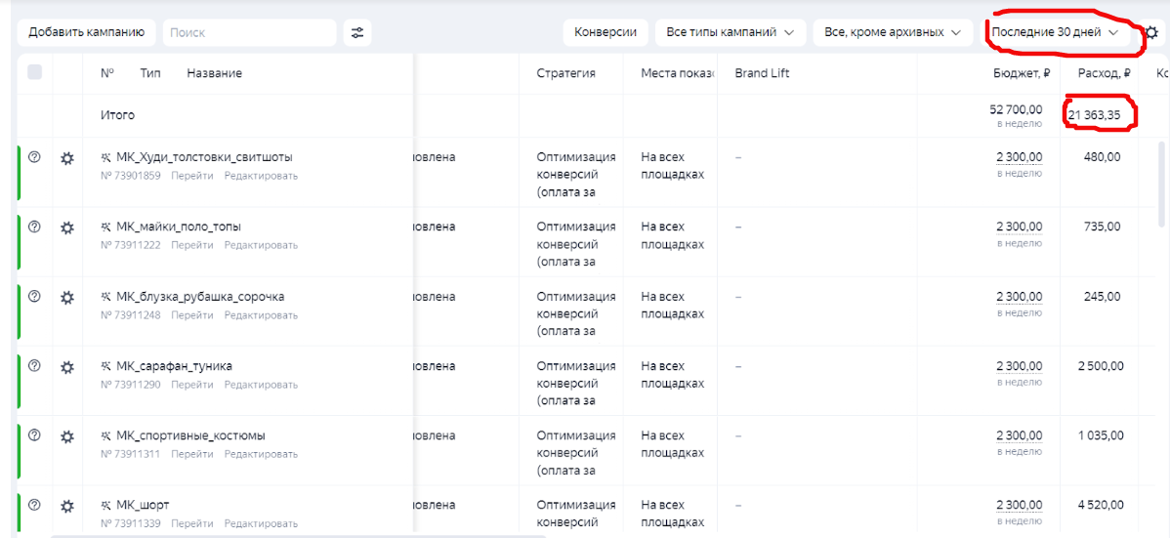Open gear menu for МК_майки_поло_топы campaign
Image resolution: width=1170 pixels, height=538 pixels.
pos(67,228)
